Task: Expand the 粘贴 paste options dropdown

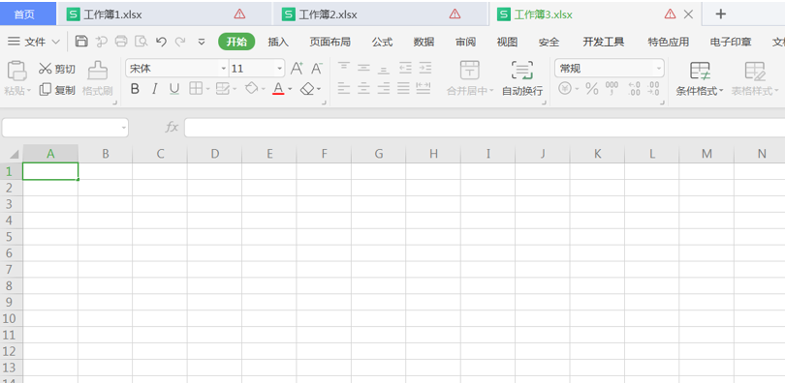Action: click(x=29, y=91)
